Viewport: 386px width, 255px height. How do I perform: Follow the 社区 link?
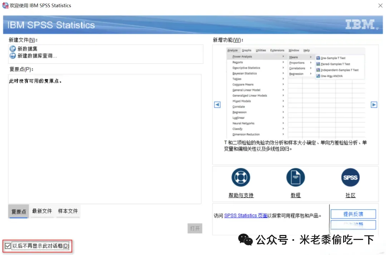(350, 195)
